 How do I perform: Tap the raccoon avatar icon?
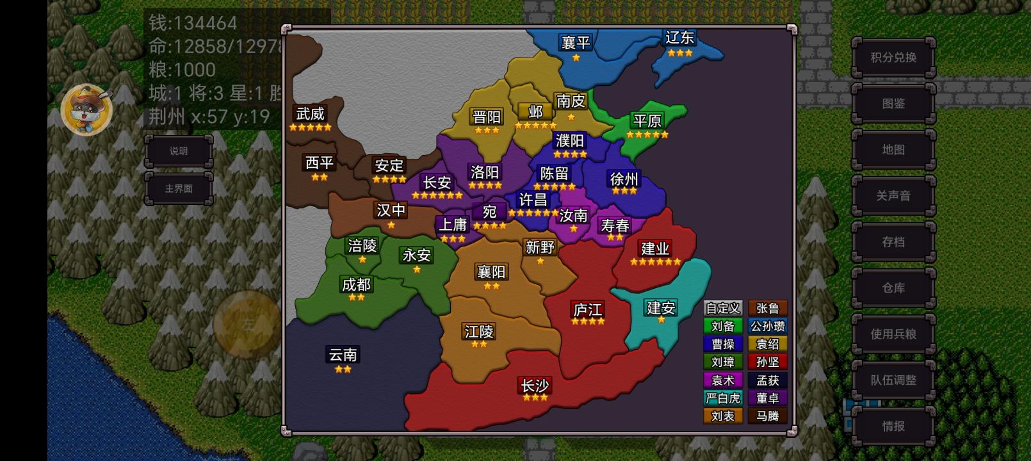click(86, 109)
